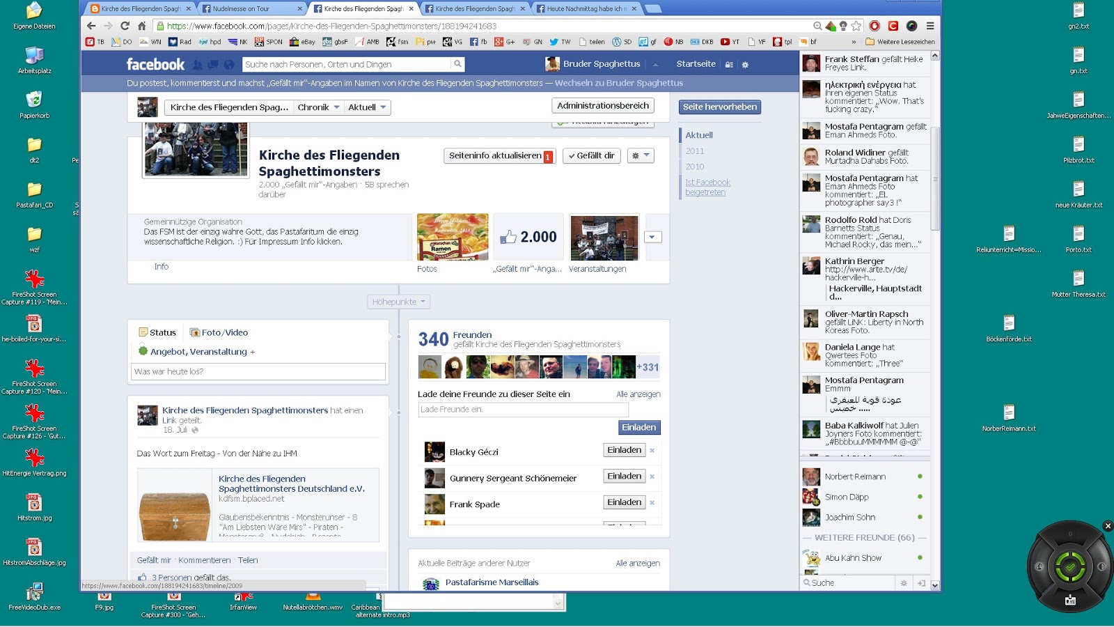Invite Frank Spade with Einladen button
This screenshot has width=1114, height=627.
(x=624, y=502)
